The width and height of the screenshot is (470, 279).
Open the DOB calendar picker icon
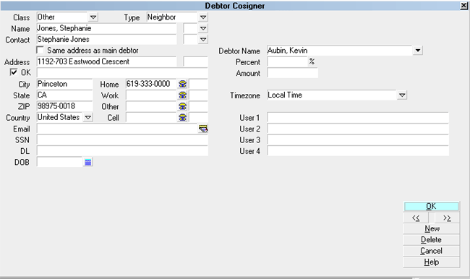tap(87, 162)
